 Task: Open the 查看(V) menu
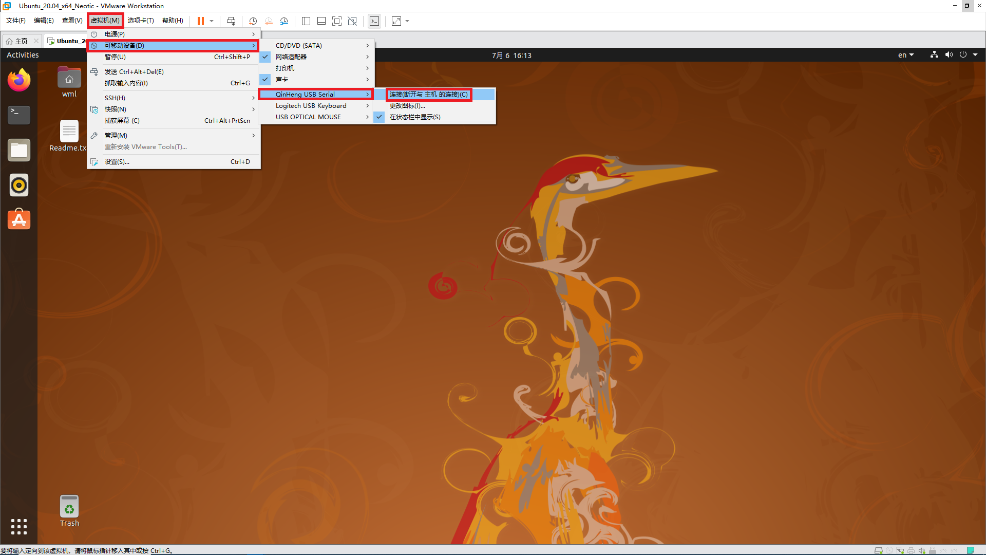pos(72,21)
